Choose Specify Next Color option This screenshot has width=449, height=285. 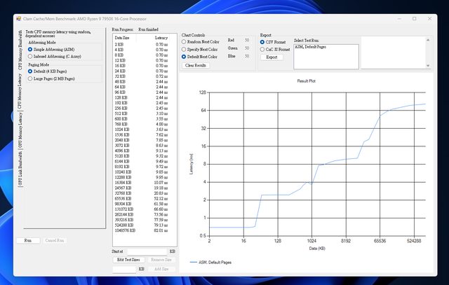pyautogui.click(x=185, y=48)
